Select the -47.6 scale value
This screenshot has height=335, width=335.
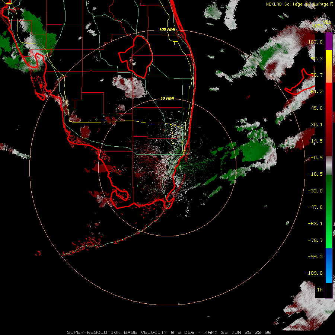315,207
